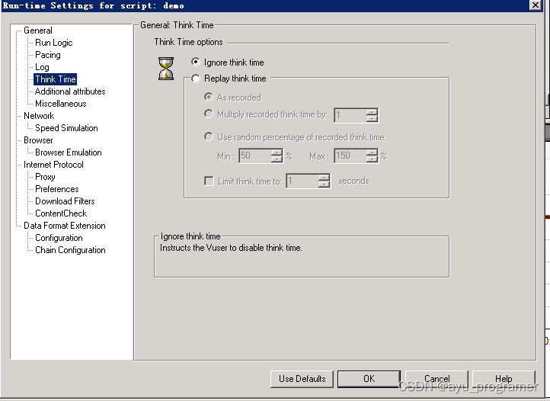550x401 pixels.
Task: Click the hourglass think time icon
Action: click(x=166, y=69)
